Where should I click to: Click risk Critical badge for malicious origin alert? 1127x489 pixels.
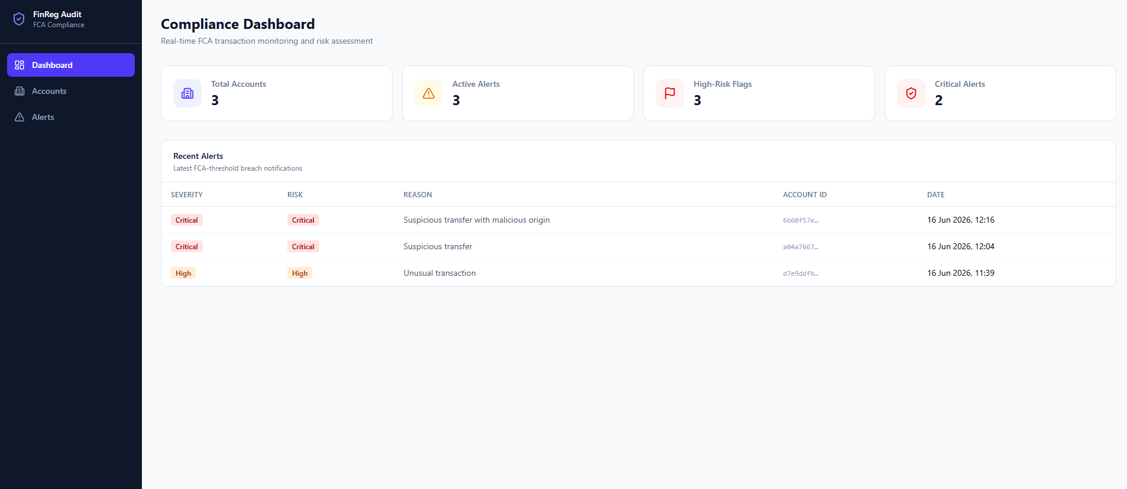(x=303, y=220)
